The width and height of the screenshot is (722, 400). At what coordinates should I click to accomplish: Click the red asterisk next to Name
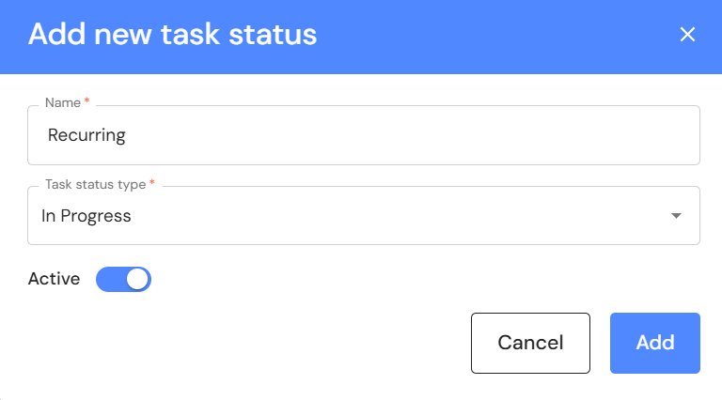coord(87,101)
